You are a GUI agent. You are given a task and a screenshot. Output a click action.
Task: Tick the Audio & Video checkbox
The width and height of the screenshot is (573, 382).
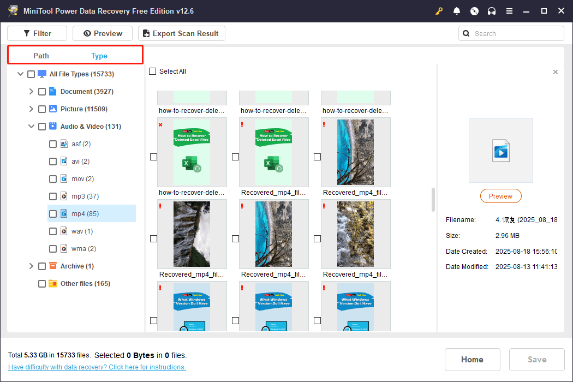(42, 126)
